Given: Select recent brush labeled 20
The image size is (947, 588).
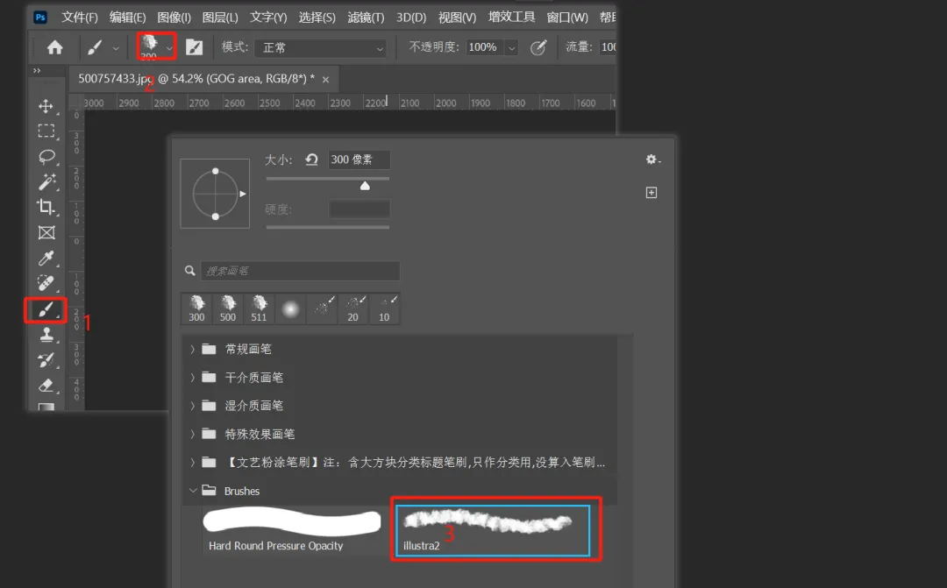Looking at the screenshot, I should click(353, 308).
